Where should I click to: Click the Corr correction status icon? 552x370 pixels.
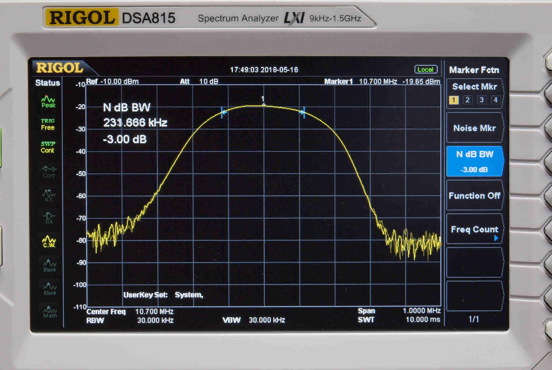click(x=49, y=172)
